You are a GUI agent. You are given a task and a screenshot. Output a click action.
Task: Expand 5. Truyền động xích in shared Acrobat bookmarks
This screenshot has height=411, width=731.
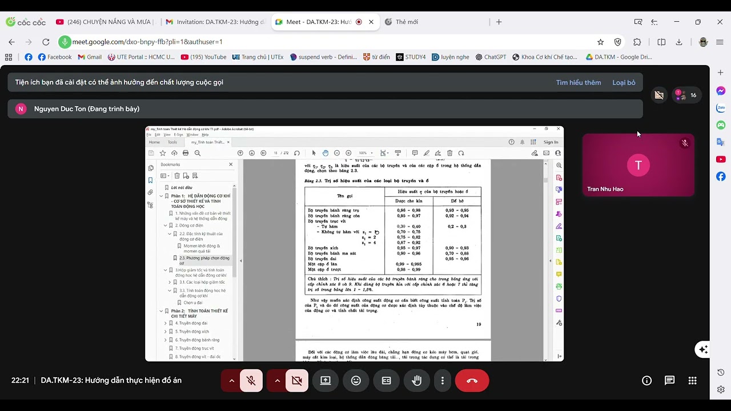(x=166, y=332)
